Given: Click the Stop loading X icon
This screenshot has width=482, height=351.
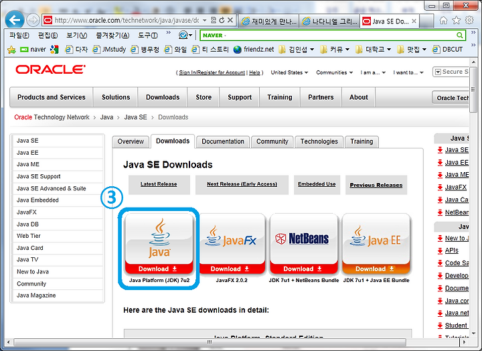Looking at the screenshot, I should (230, 20).
